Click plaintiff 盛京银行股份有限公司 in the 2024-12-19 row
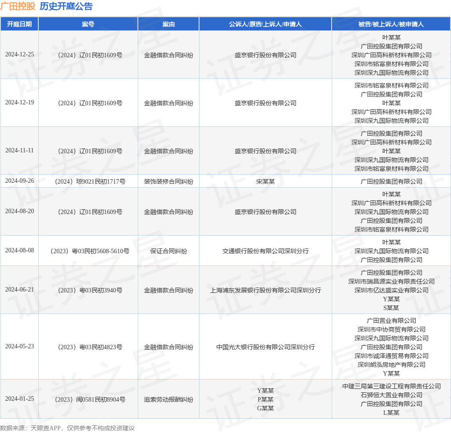This screenshot has width=451, height=432. pos(266,103)
